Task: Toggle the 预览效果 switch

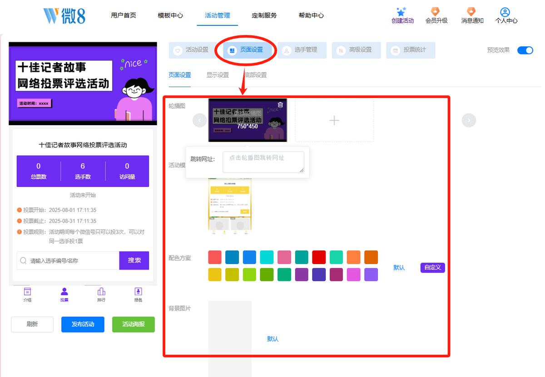Action: coord(525,50)
